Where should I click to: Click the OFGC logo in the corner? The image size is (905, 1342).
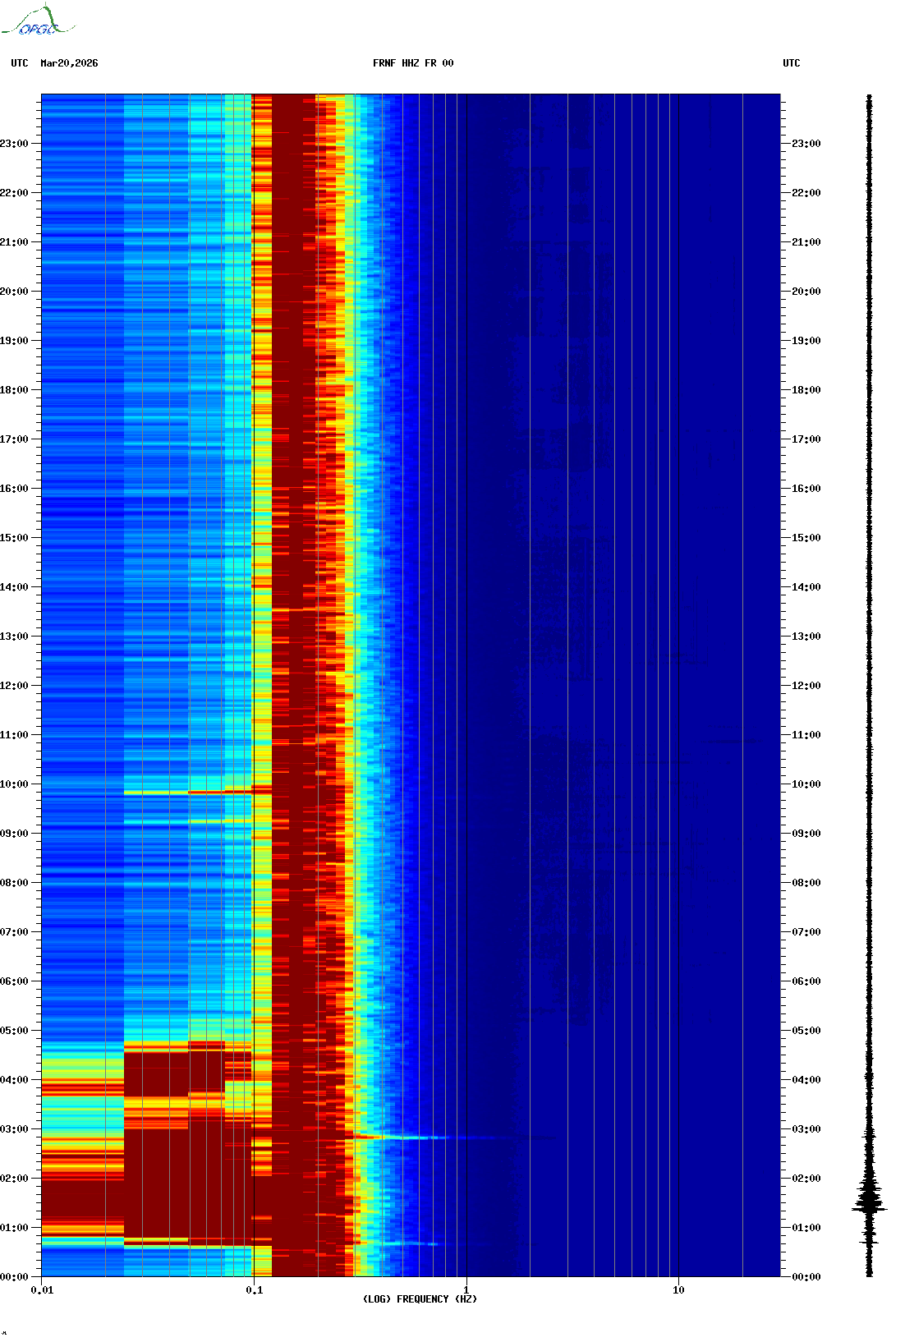click(37, 21)
